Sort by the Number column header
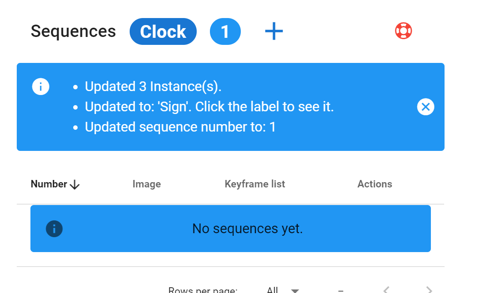 tap(49, 184)
